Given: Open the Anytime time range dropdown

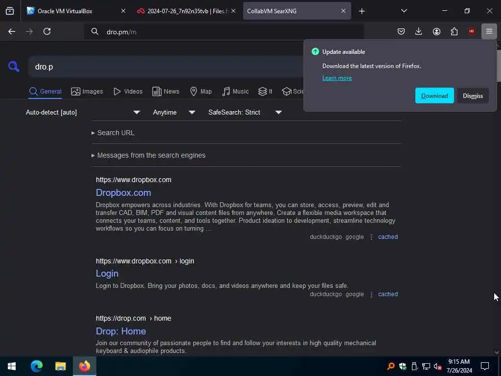Looking at the screenshot, I should 174,112.
